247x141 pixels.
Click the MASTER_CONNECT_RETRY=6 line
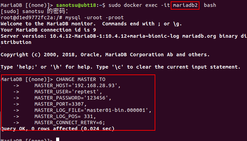(69, 122)
